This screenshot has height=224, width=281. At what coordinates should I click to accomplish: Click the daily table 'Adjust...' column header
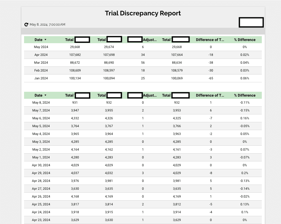point(150,95)
